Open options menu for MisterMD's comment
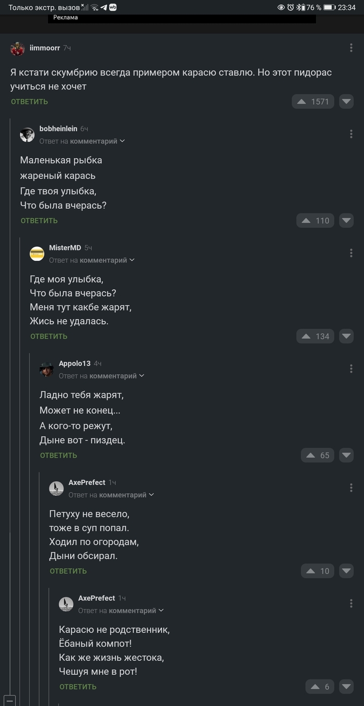The width and height of the screenshot is (364, 706). [352, 253]
